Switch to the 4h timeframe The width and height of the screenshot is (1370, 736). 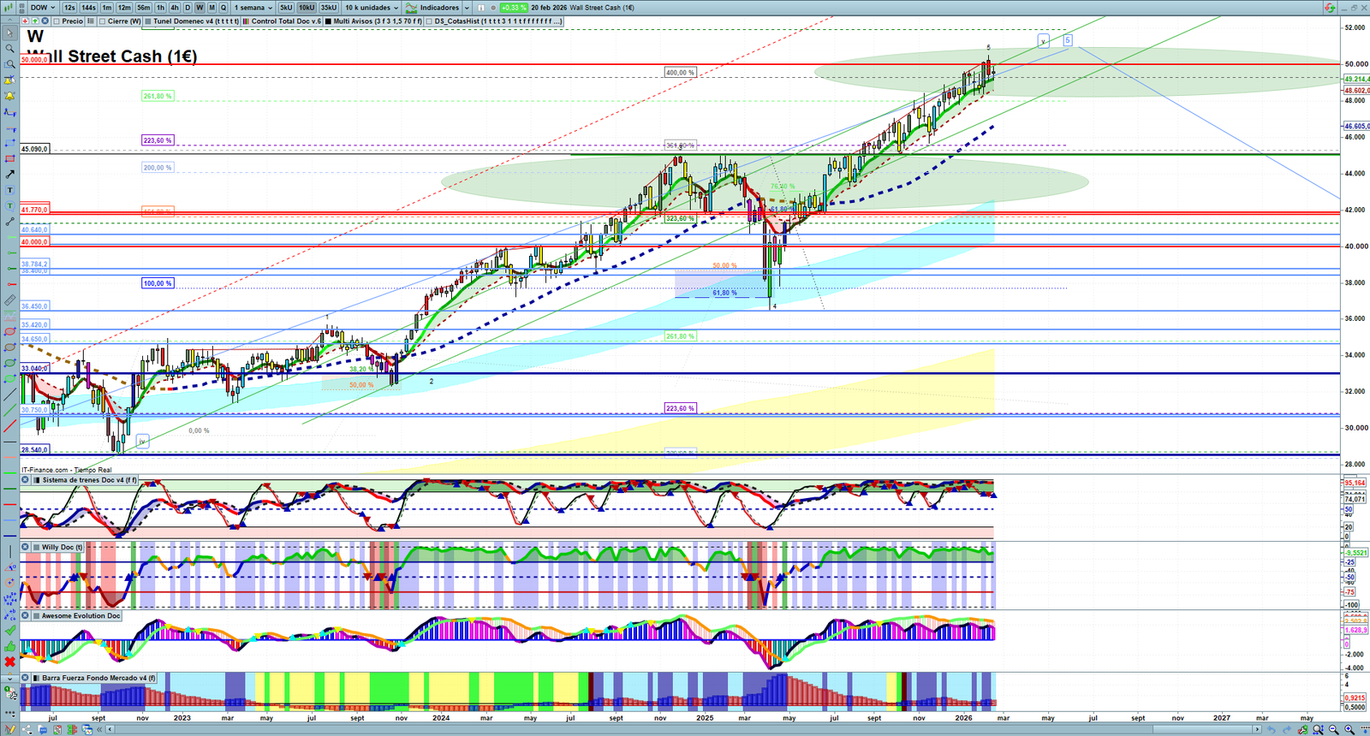175,8
